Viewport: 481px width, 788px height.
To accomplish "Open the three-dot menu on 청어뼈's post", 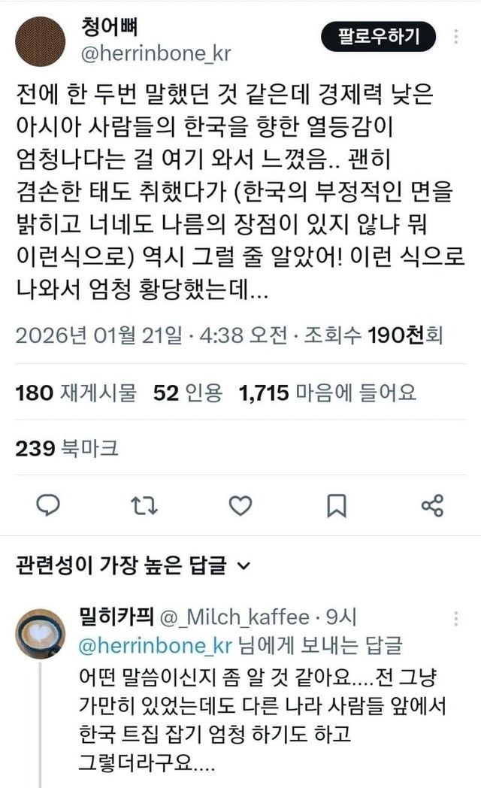I will pos(456,37).
